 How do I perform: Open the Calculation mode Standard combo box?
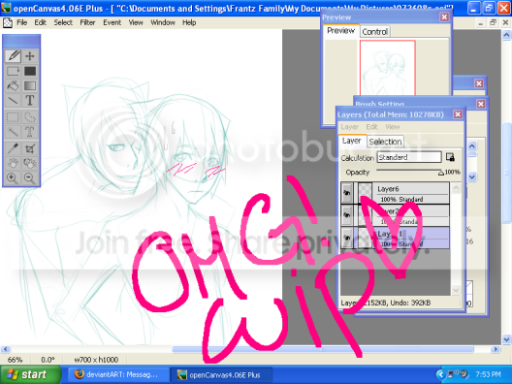click(409, 157)
